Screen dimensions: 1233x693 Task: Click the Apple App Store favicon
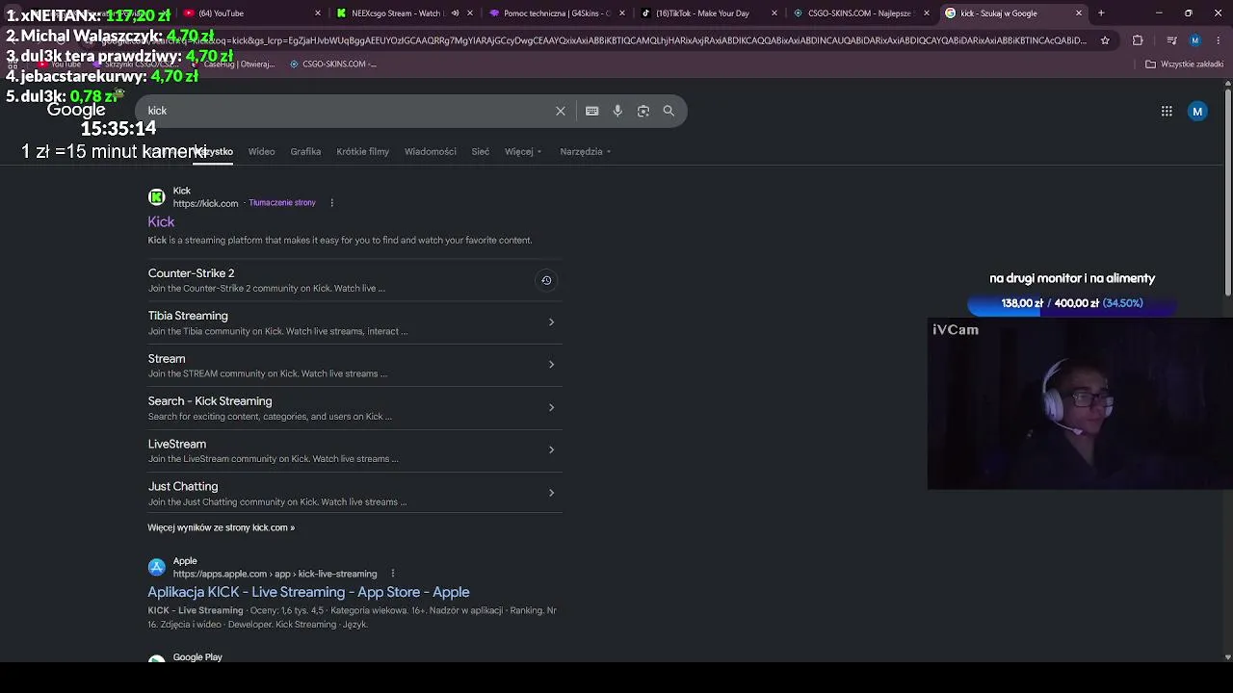click(157, 567)
